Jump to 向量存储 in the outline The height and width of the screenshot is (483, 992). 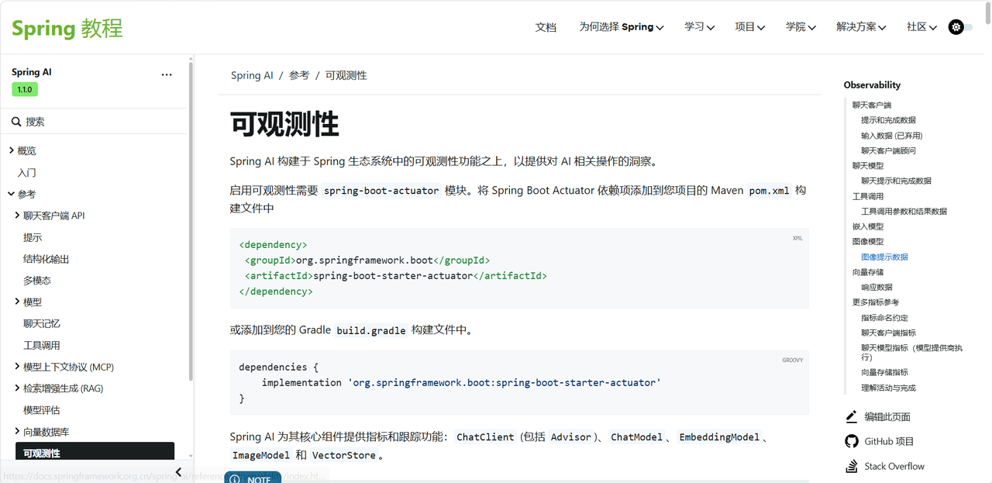[868, 272]
